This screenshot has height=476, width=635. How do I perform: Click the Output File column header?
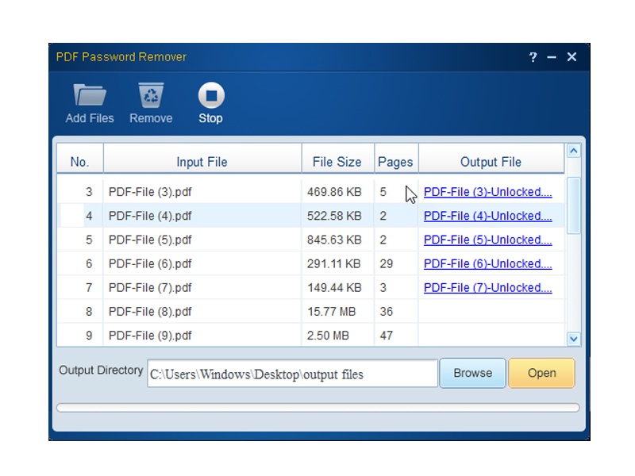point(491,162)
